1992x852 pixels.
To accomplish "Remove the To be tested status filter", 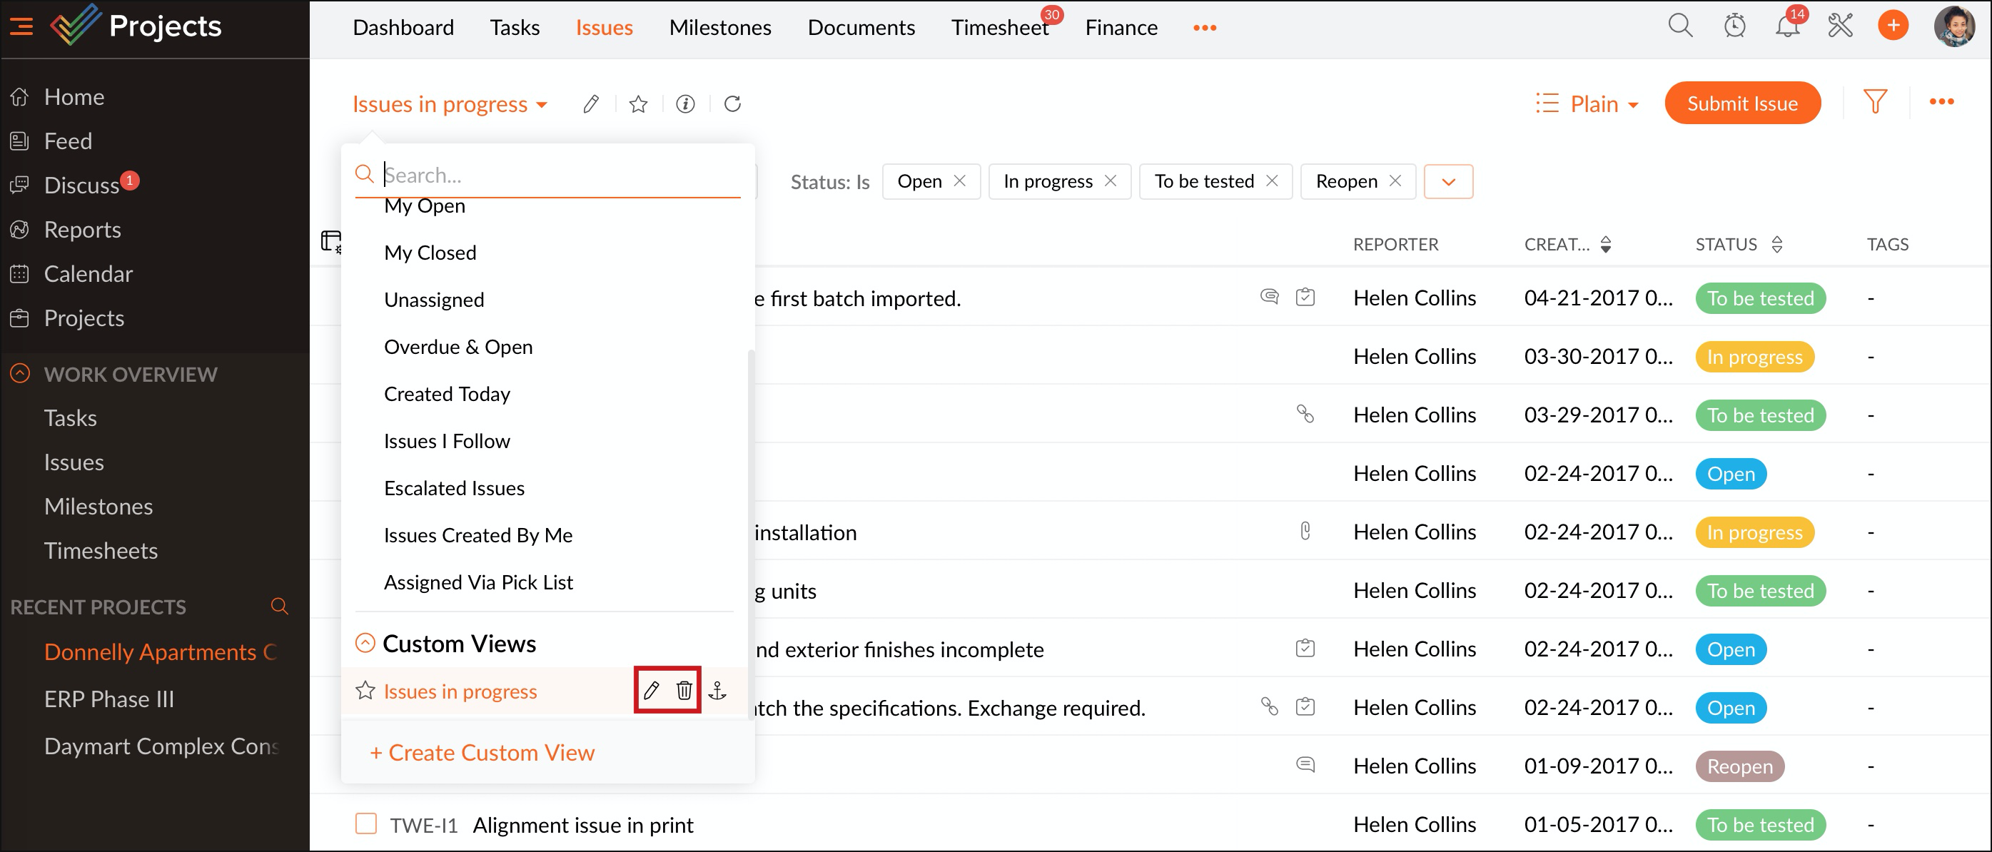I will [1272, 180].
